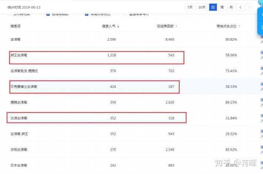Toggle the 在线商品数 checkbox
The height and width of the screenshot is (174, 263).
(x=48, y=14)
